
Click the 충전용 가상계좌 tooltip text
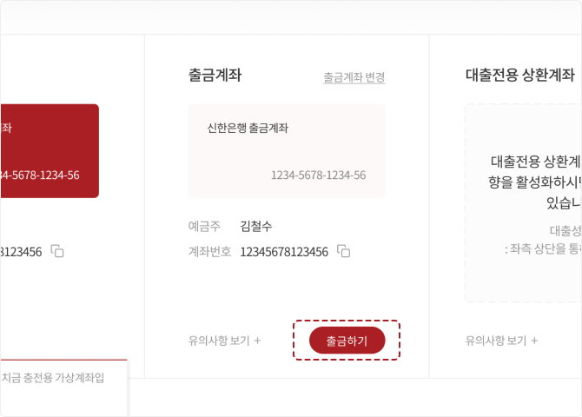point(53,378)
